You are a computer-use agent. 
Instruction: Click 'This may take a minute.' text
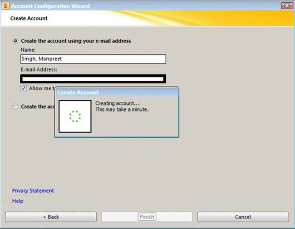[122, 109]
